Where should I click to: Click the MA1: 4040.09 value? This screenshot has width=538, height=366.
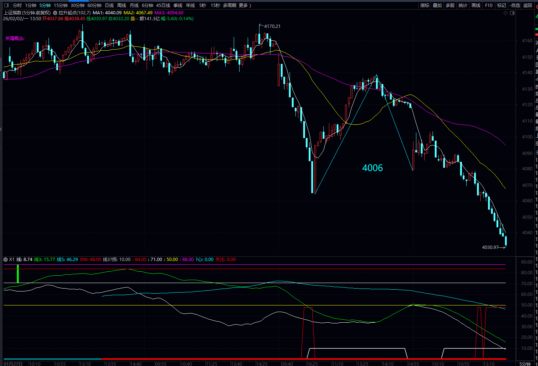pyautogui.click(x=107, y=13)
